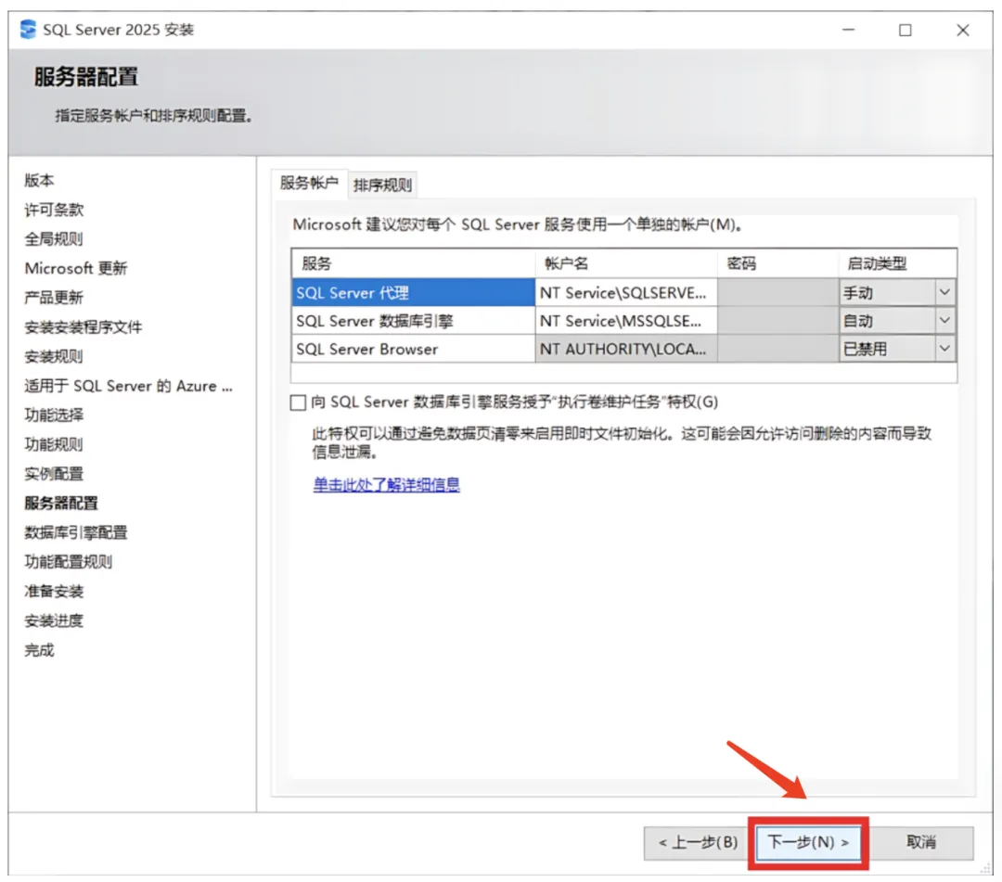
Task: Switch to the 服务帐户 tab
Action: tap(309, 184)
